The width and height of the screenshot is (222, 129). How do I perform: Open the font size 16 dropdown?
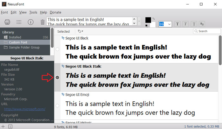pyautogui.click(x=169, y=24)
